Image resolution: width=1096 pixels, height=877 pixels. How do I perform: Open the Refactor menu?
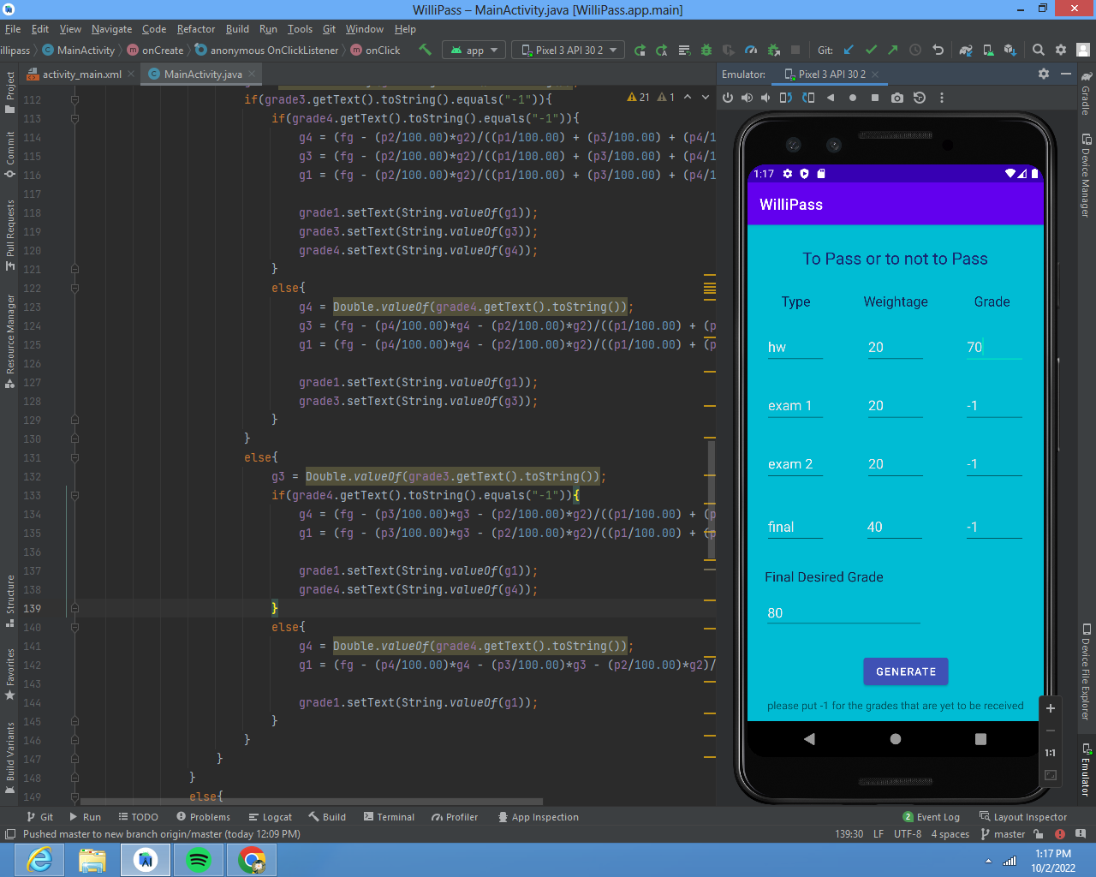(196, 29)
